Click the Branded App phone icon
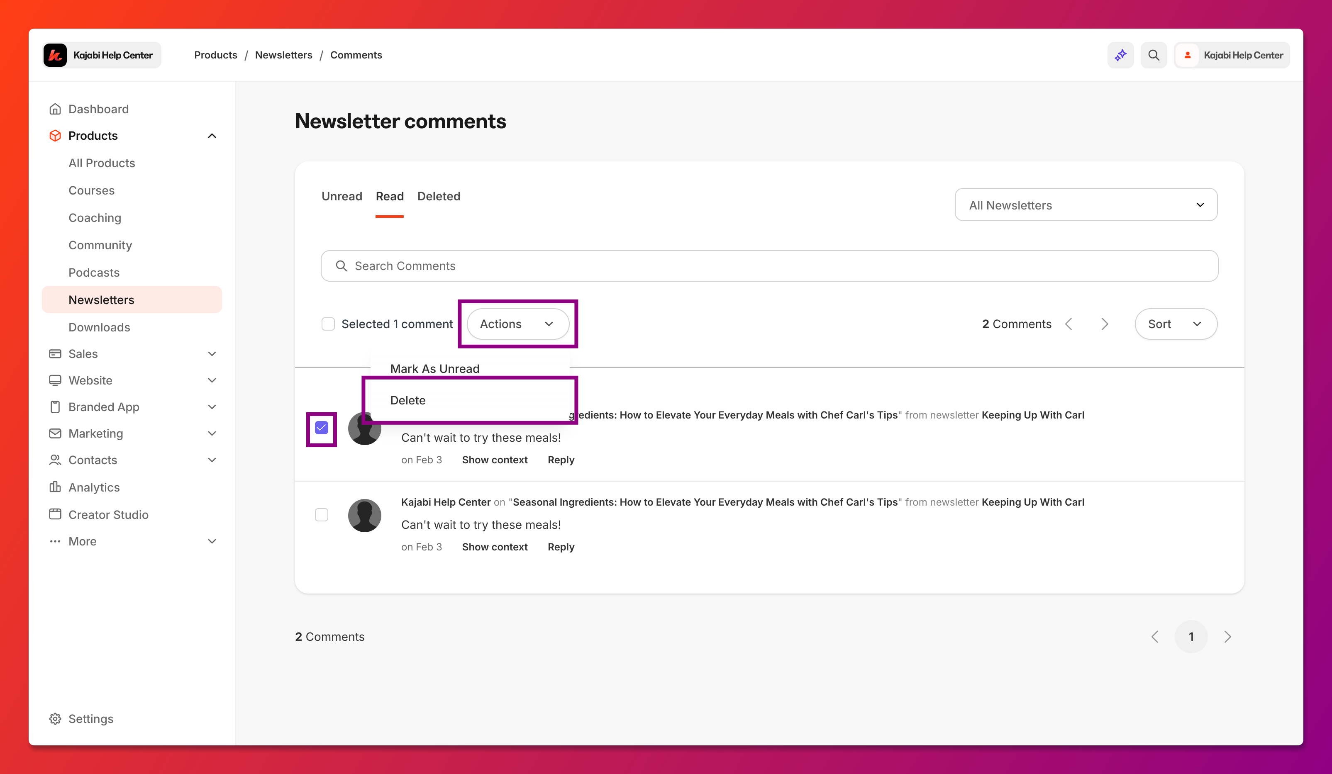 [55, 407]
